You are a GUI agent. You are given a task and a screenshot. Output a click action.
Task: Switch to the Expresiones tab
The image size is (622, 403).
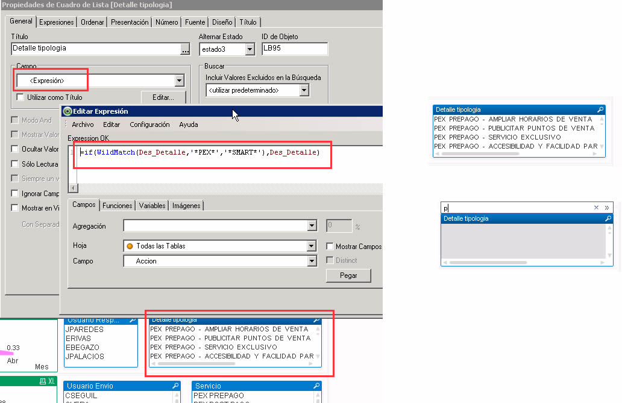click(x=56, y=21)
